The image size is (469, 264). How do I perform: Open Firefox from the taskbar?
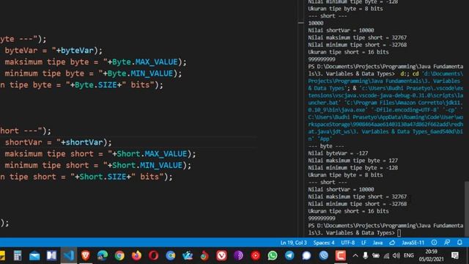click(x=136, y=256)
